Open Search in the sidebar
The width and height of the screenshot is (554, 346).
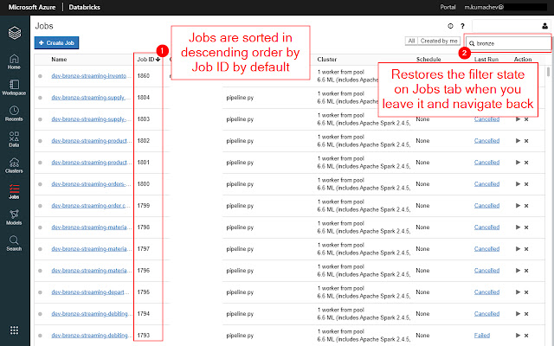tap(14, 243)
